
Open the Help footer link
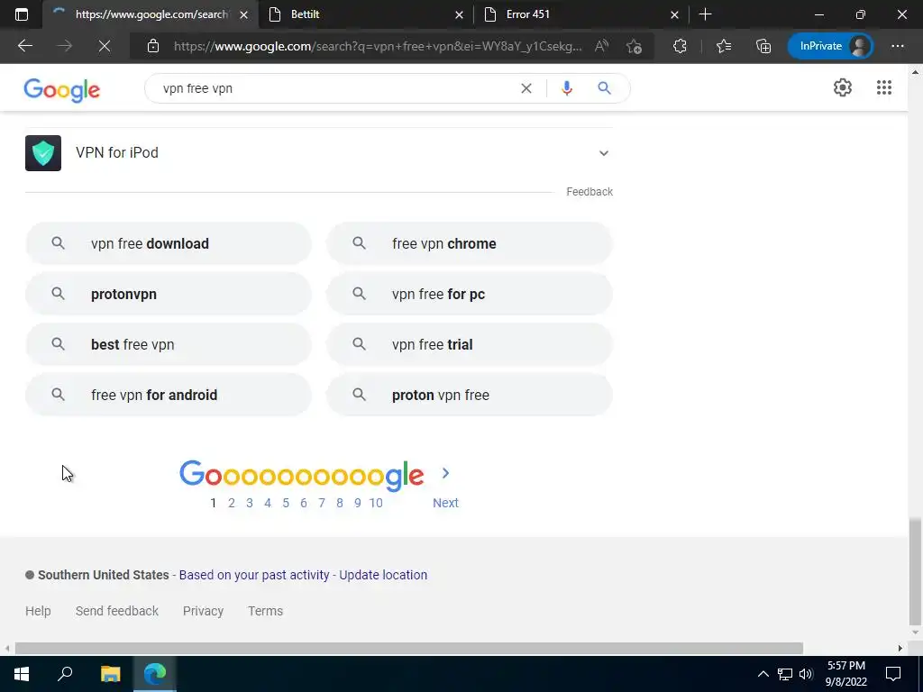pos(38,611)
